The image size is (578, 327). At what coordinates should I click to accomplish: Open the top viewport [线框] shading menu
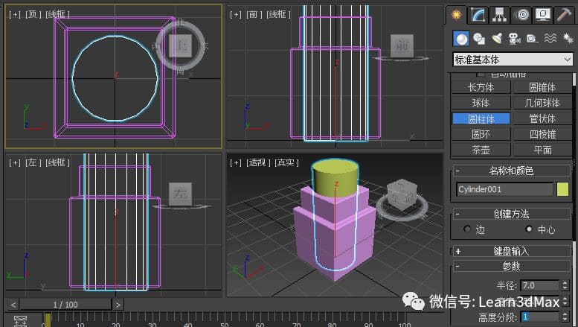coord(57,14)
